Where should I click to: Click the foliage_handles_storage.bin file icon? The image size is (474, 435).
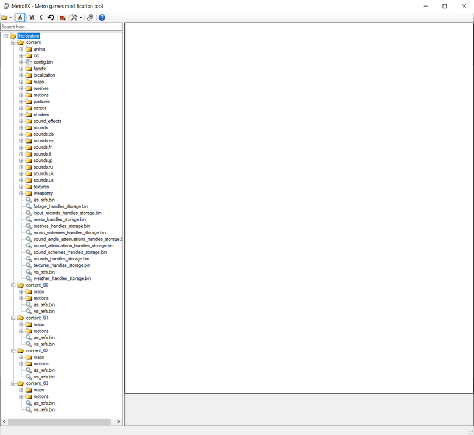[28, 206]
